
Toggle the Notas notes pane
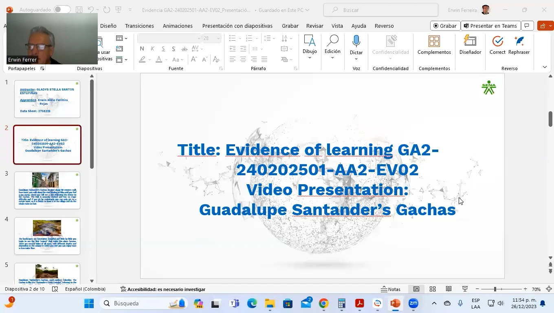pyautogui.click(x=391, y=289)
